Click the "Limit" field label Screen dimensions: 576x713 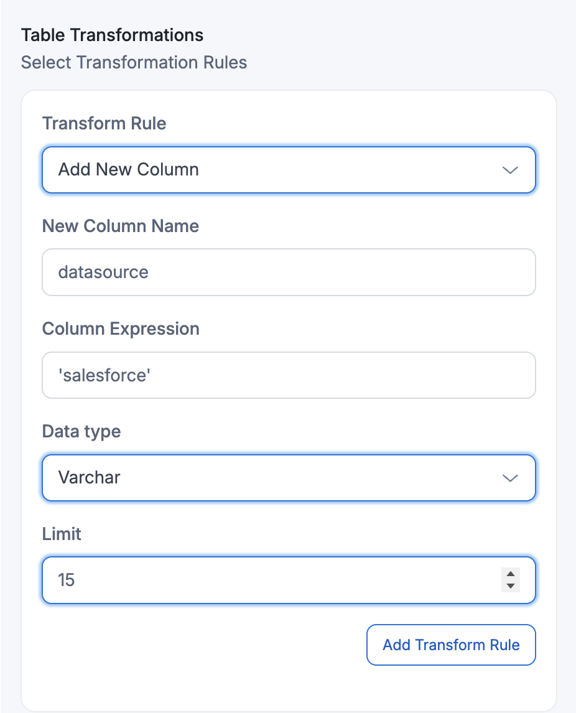point(62,534)
